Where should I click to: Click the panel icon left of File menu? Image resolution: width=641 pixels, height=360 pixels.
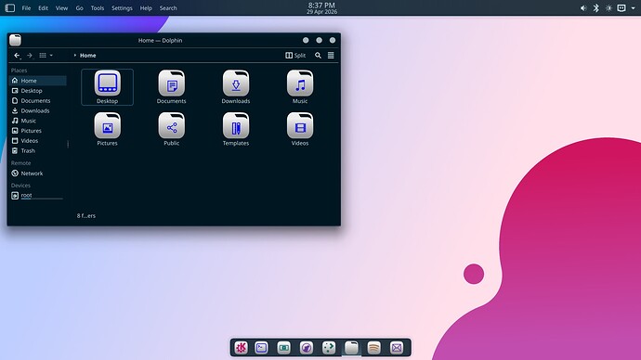click(10, 7)
